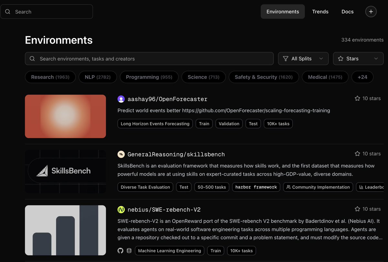388x262 pixels.
Task: Select the 10K+ tasks tag on OpenForecaster
Action: (x=278, y=124)
